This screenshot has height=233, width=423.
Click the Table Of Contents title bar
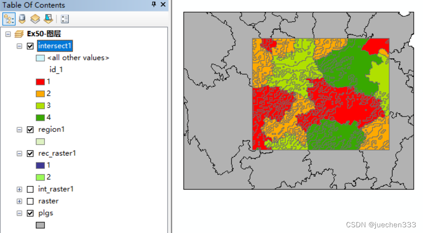click(84, 5)
